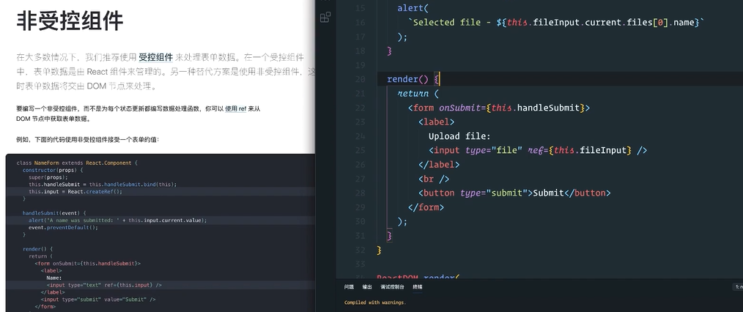
Task: Click 'Upload file:' text in editor
Action: coord(459,136)
